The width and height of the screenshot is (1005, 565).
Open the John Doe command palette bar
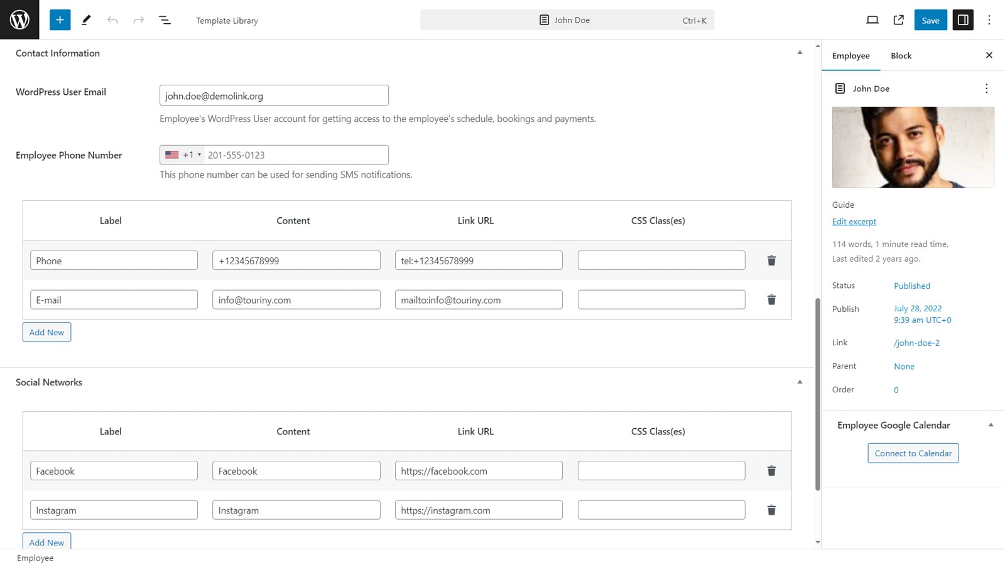pos(567,20)
